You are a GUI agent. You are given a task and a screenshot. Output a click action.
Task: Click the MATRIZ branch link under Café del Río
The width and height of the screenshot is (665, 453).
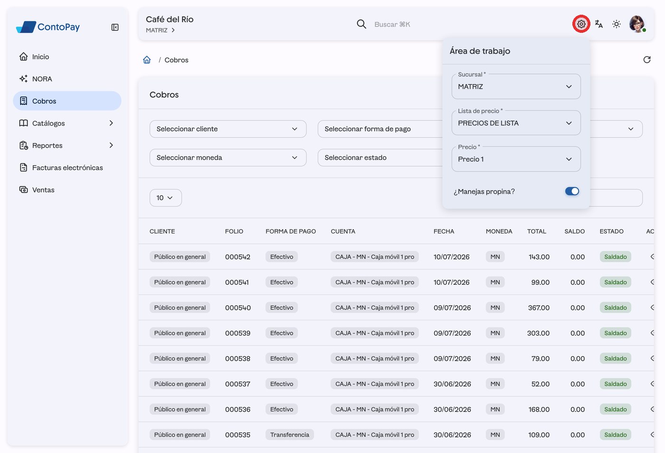point(160,30)
